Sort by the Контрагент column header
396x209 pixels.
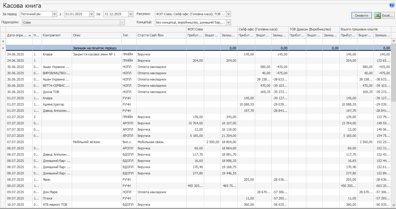[x=57, y=35]
